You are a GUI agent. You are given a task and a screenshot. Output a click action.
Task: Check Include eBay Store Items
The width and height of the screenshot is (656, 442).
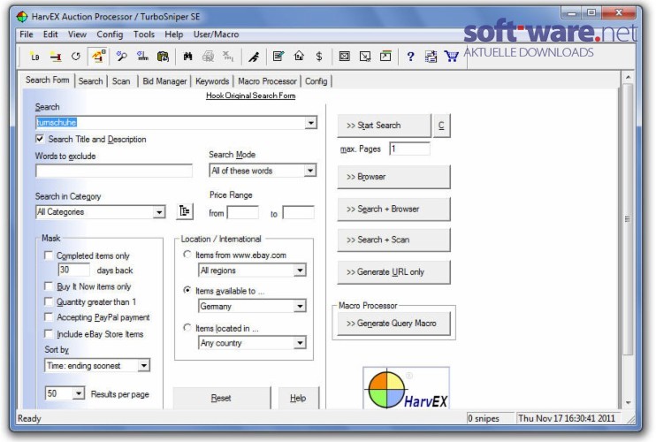tap(49, 333)
